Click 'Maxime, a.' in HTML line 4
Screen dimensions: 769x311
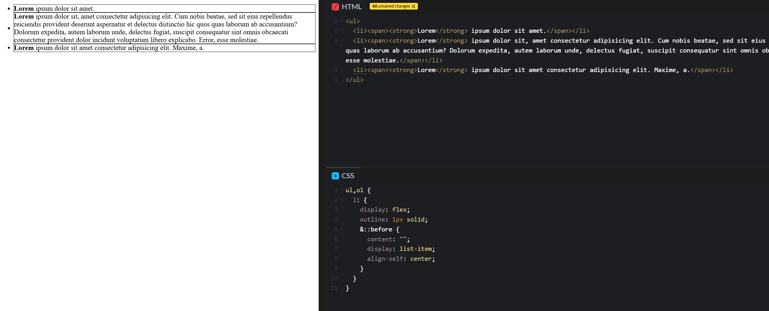(672, 70)
